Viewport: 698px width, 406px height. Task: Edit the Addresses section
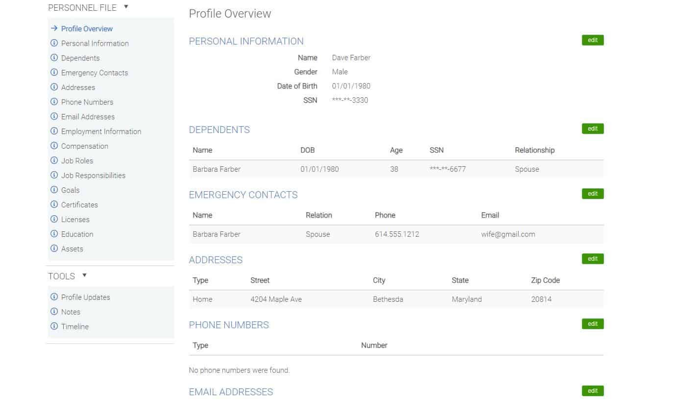tap(593, 259)
